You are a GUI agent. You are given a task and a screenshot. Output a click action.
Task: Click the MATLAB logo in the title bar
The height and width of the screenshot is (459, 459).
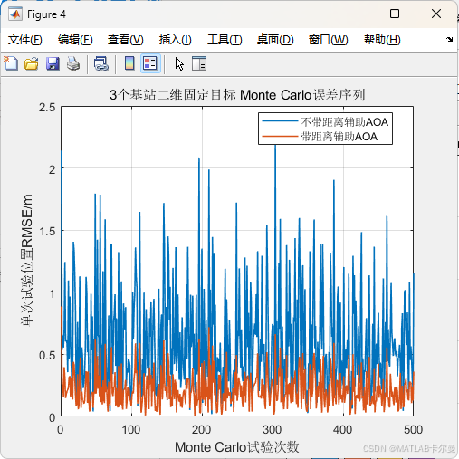pos(15,14)
